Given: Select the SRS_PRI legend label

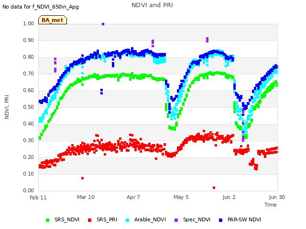Looking at the screenshot, I should 107,219.
